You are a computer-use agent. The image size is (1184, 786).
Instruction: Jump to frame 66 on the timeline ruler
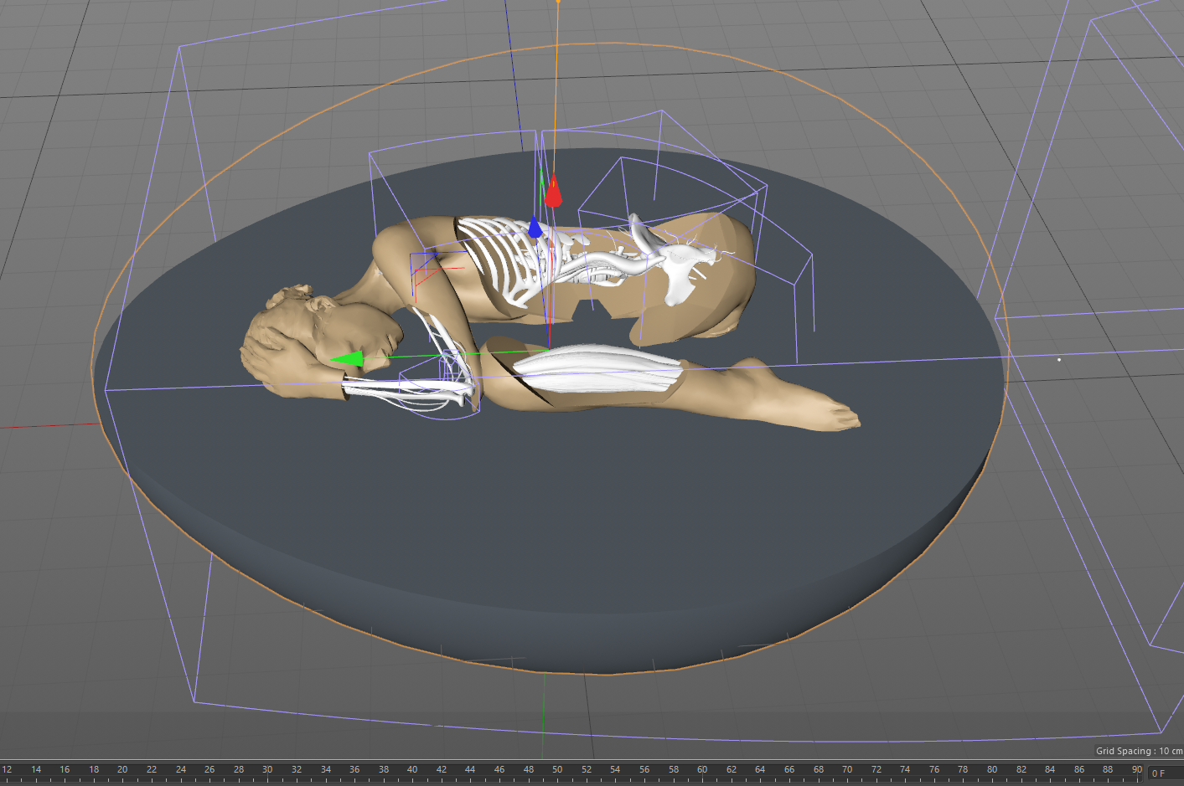pyautogui.click(x=789, y=769)
